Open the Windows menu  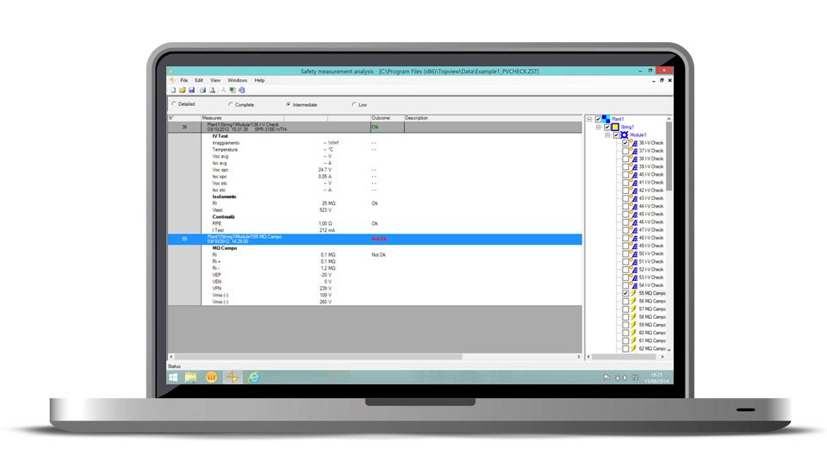click(237, 80)
